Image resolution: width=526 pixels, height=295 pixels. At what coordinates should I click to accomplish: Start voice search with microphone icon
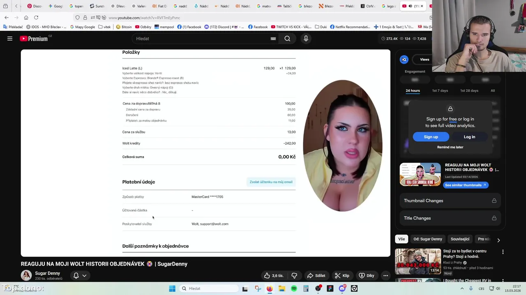tap(306, 39)
